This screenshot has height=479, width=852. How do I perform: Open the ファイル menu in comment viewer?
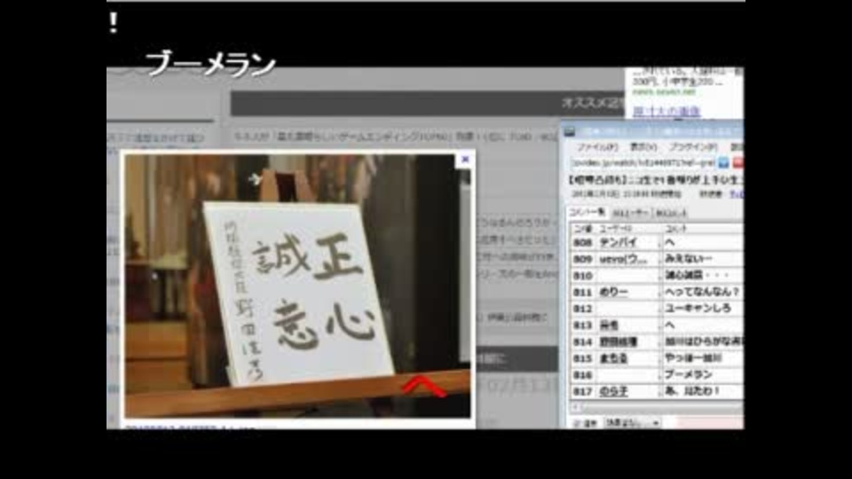coord(596,147)
